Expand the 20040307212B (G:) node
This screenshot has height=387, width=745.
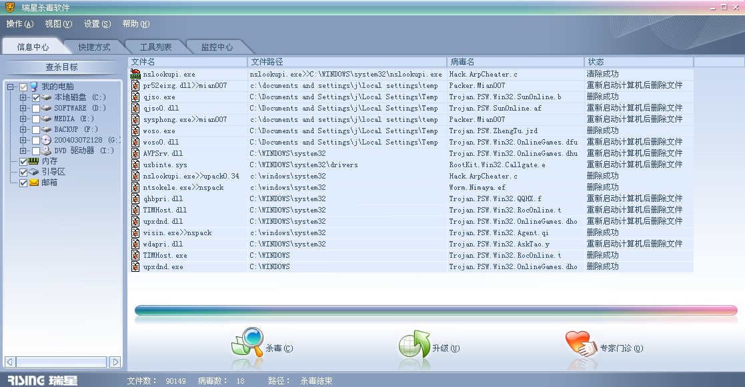(x=23, y=141)
